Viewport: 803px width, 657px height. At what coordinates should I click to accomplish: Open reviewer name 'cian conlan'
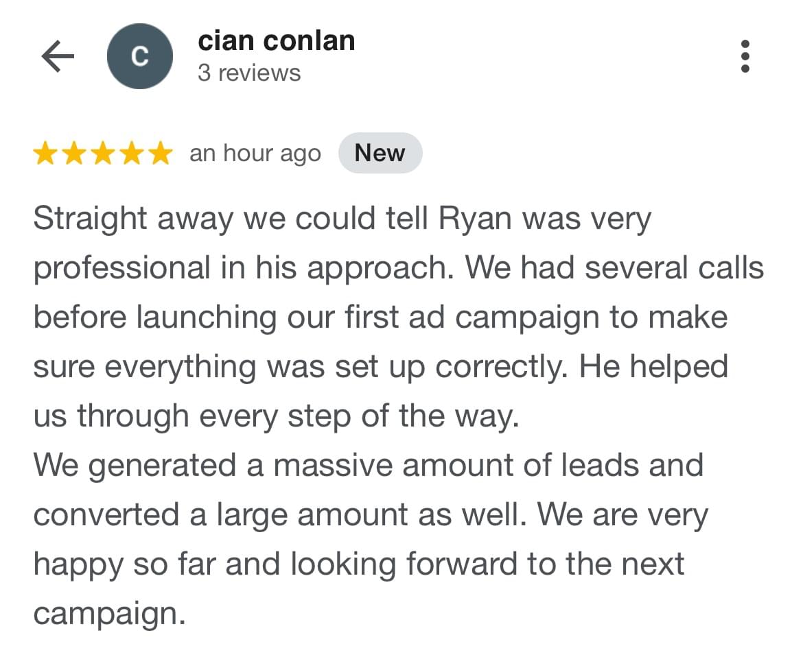(x=277, y=41)
